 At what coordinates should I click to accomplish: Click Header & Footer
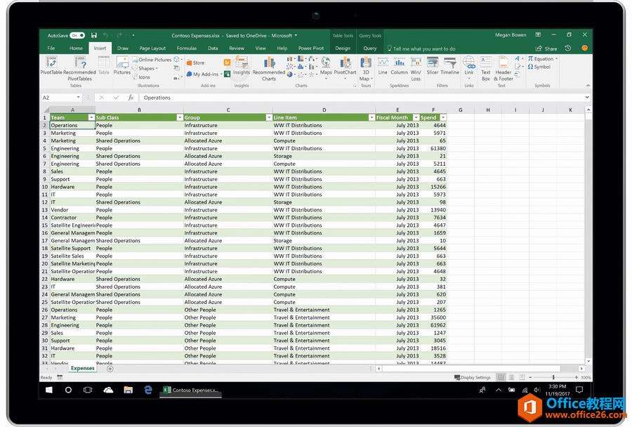pos(503,69)
